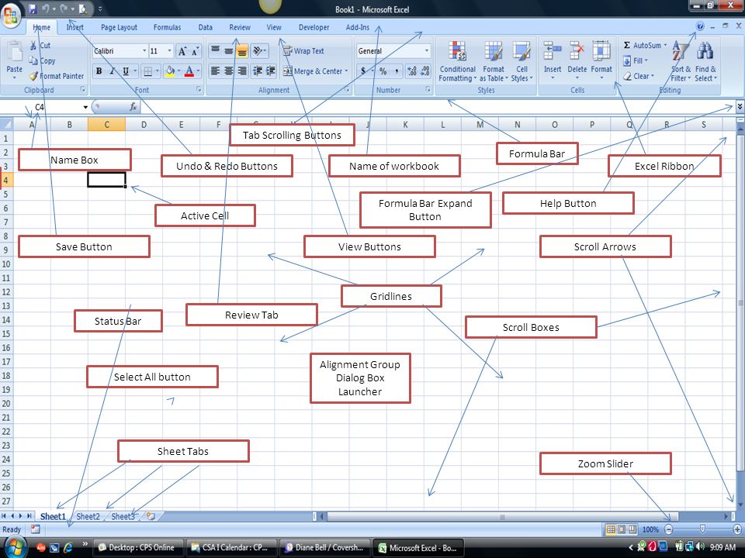The width and height of the screenshot is (745, 558).
Task: Click the Decrease Decimal icon
Action: 425,71
